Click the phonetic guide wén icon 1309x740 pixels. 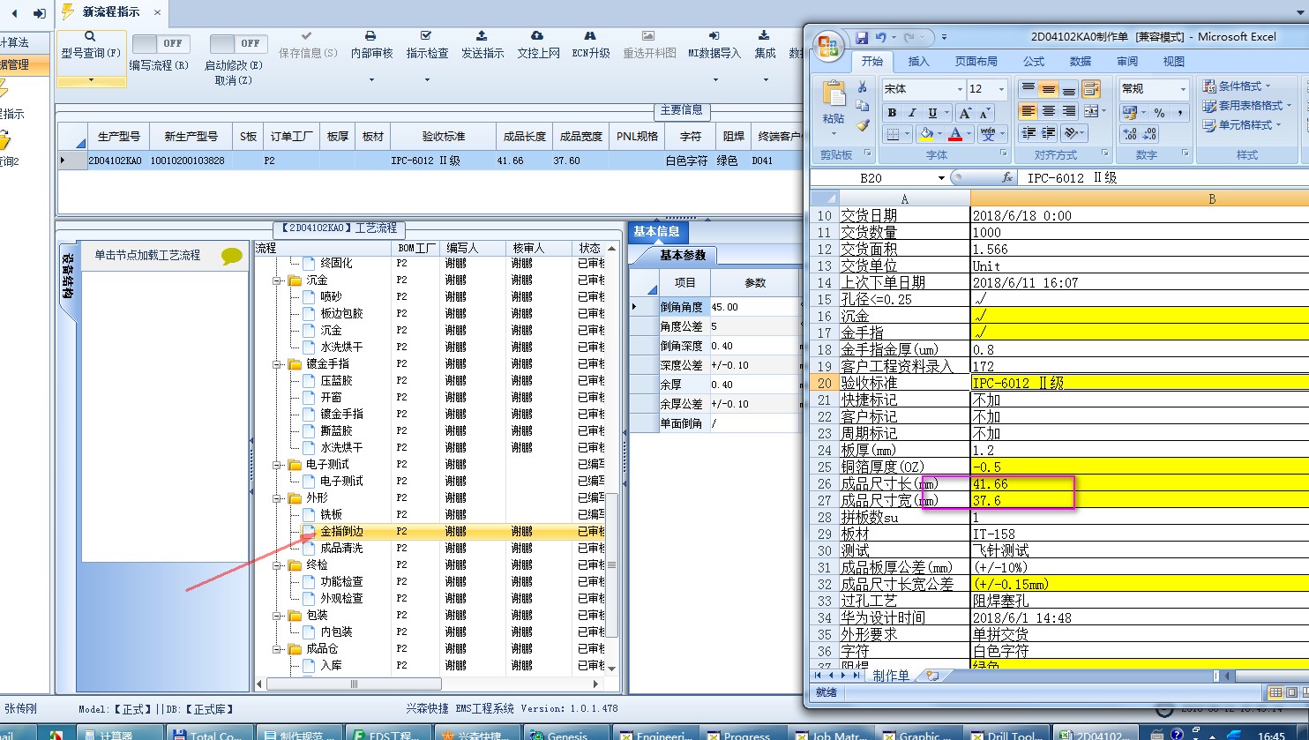pos(987,134)
